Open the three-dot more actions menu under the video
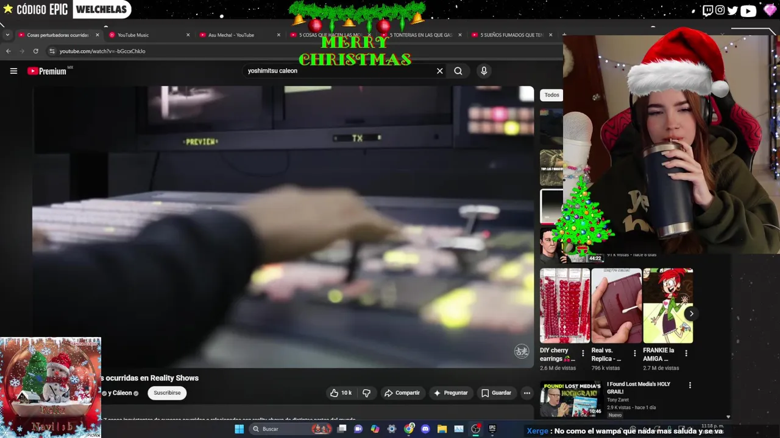The image size is (780, 438). tap(527, 393)
